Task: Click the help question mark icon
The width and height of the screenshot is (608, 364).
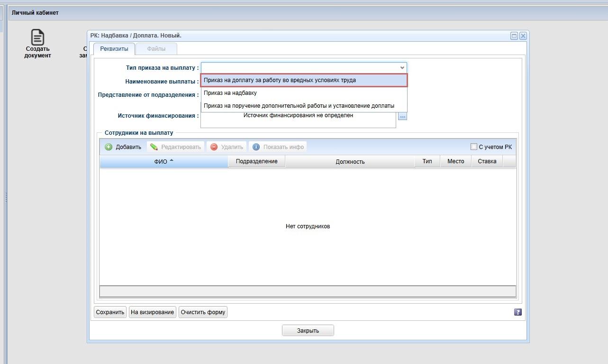Action: pyautogui.click(x=517, y=312)
